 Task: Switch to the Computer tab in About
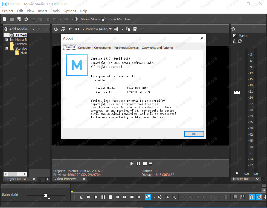[85, 48]
